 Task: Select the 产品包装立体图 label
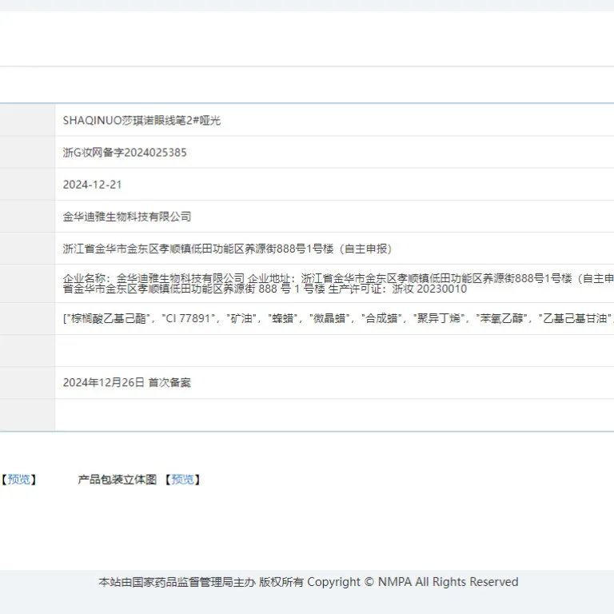coord(117,480)
